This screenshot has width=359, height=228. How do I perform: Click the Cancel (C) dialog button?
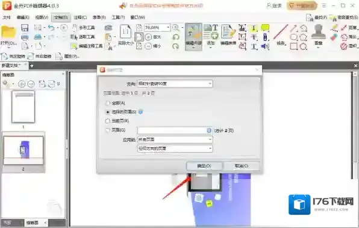(x=242, y=166)
